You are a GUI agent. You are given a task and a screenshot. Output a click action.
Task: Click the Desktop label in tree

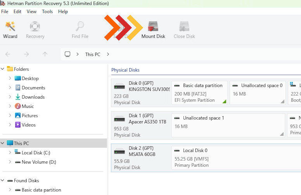pyautogui.click(x=30, y=78)
